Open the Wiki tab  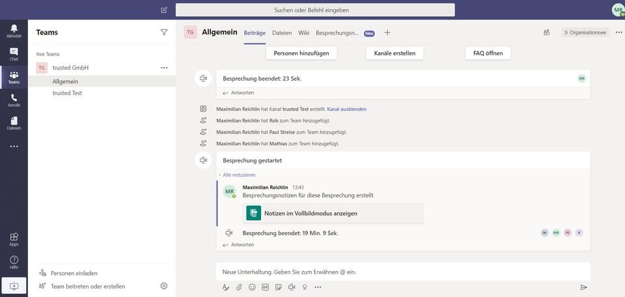[x=304, y=33]
